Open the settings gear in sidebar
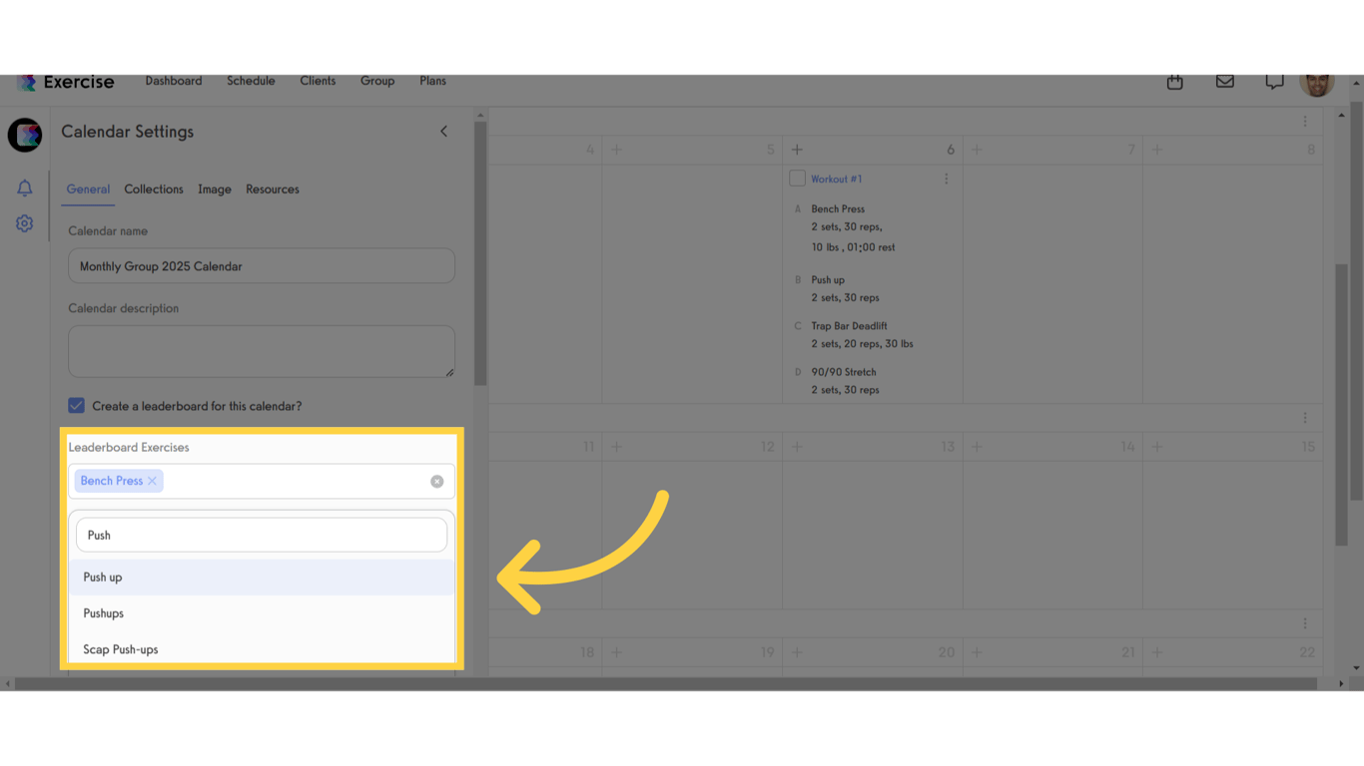This screenshot has height=766, width=1364. click(x=25, y=223)
